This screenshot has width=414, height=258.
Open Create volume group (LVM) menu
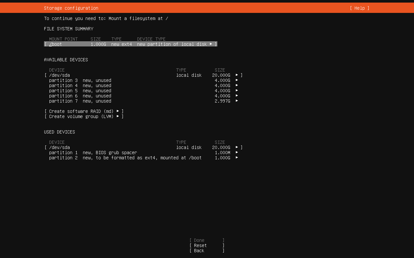tap(84, 116)
